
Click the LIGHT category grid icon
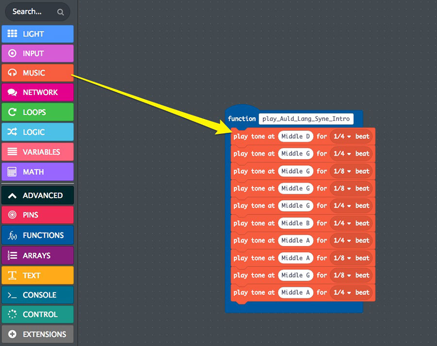pos(13,34)
